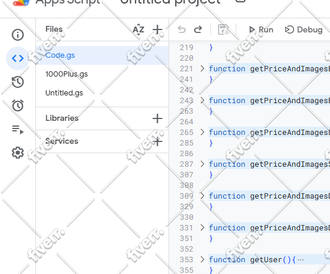Open Triggers alarm clock icon
This screenshot has width=330, height=274.
[x=18, y=105]
